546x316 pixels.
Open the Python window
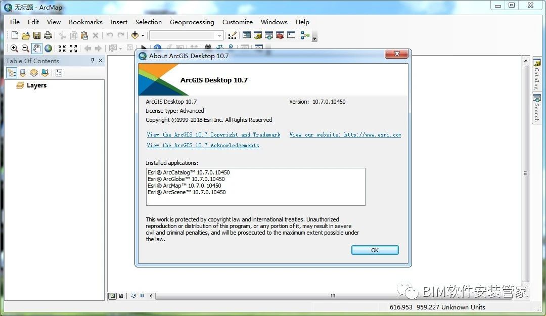[291, 35]
